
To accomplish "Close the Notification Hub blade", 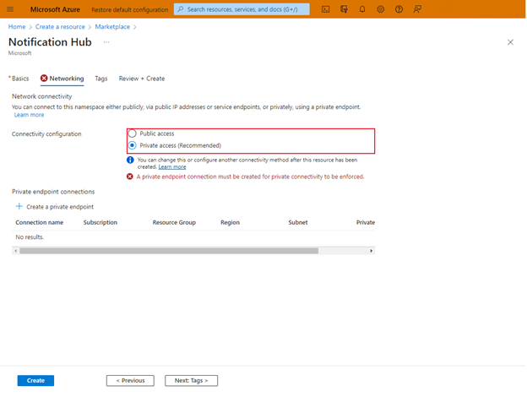I will click(x=510, y=42).
